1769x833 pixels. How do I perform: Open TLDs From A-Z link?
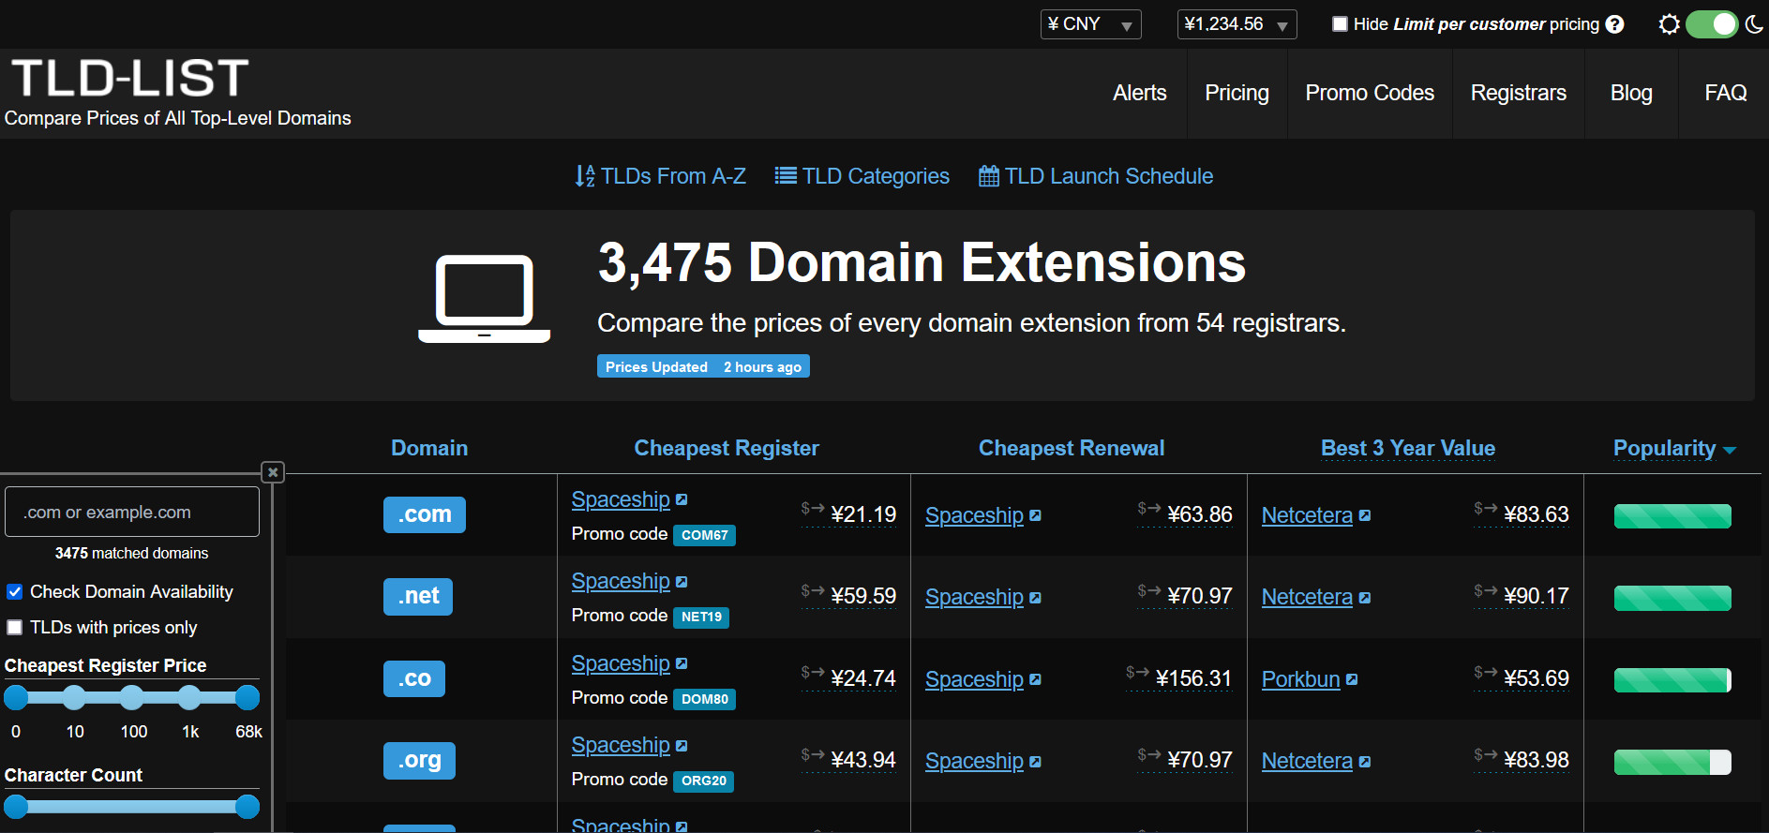coord(660,176)
